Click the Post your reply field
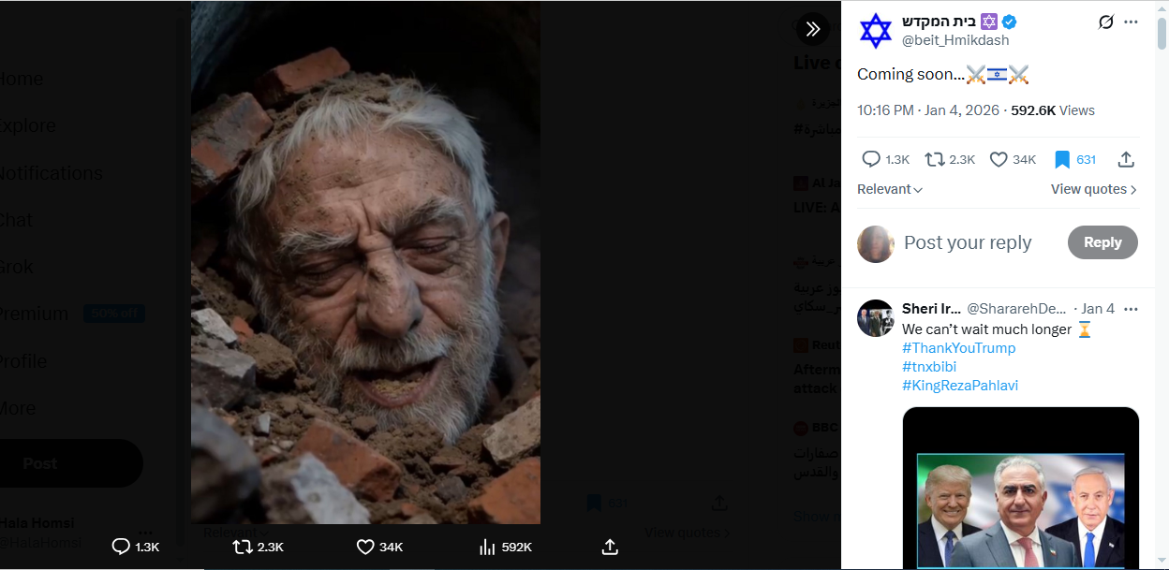This screenshot has width=1169, height=570. coord(968,243)
